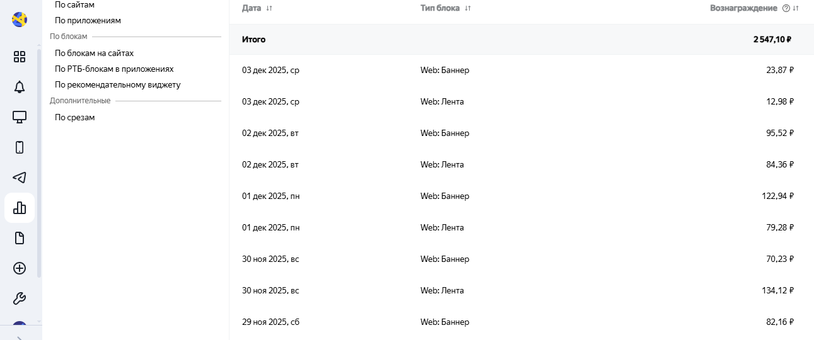This screenshot has height=340, width=814.
Task: Open По рекомендательному виджету report
Action: pos(118,84)
